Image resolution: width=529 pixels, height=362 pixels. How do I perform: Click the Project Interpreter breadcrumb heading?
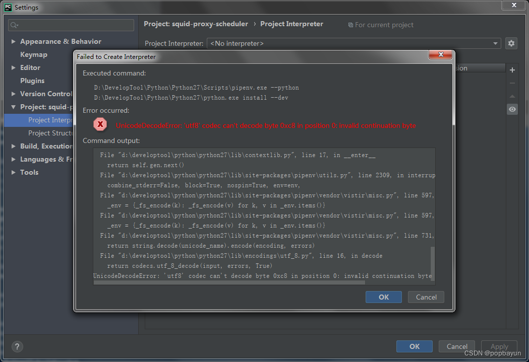(291, 24)
